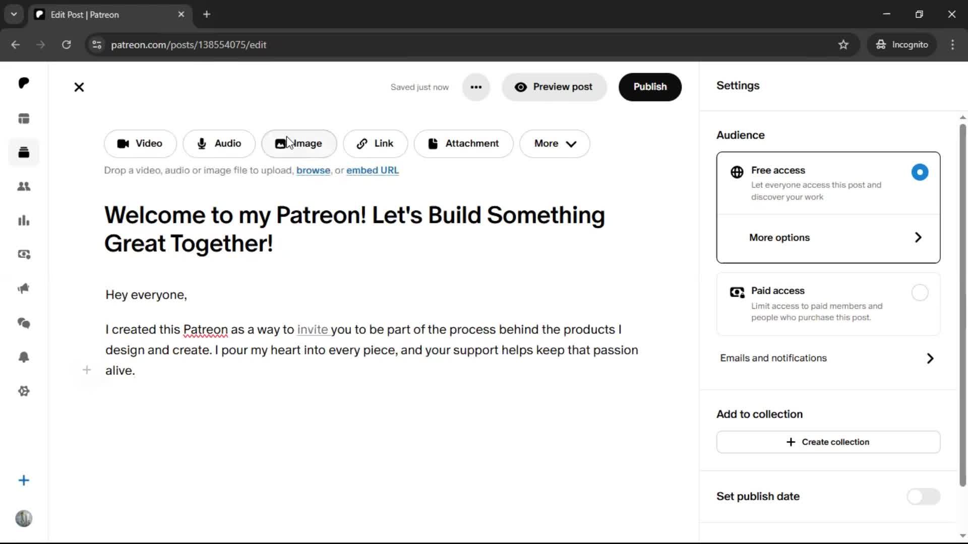Click the plus add-block icon beside paragraph
The image size is (968, 544).
(87, 370)
